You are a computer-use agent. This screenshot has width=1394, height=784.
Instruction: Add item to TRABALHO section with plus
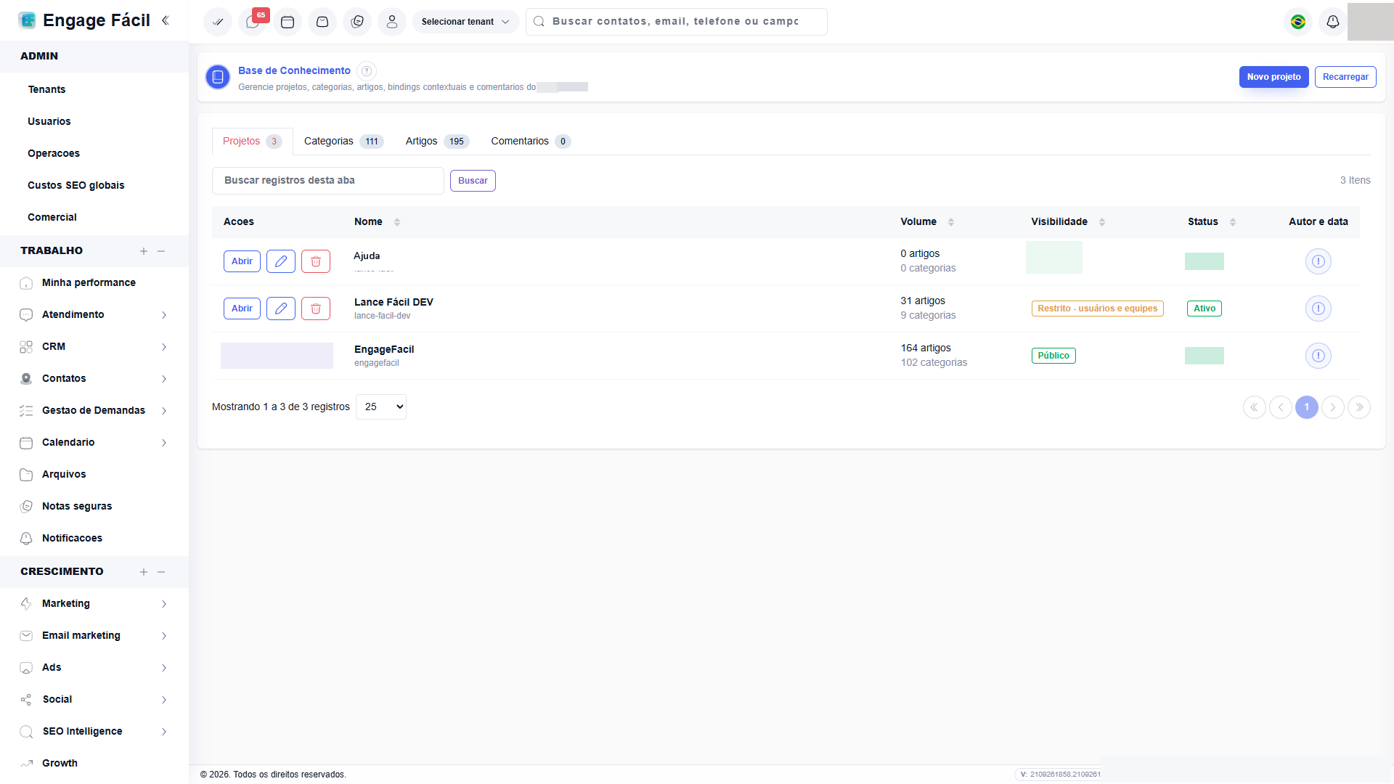pyautogui.click(x=144, y=251)
